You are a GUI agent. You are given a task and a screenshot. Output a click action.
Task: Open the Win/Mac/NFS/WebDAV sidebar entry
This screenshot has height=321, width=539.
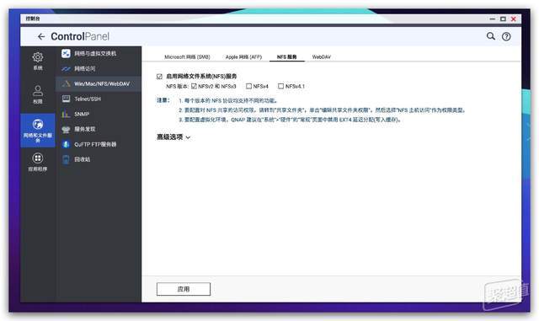[99, 83]
